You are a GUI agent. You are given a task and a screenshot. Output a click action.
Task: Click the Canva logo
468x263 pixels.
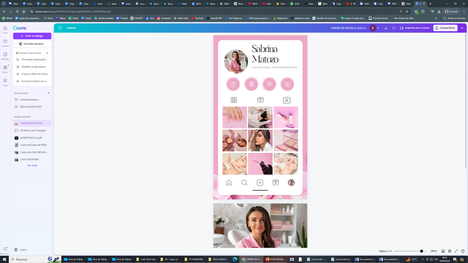coord(20,28)
